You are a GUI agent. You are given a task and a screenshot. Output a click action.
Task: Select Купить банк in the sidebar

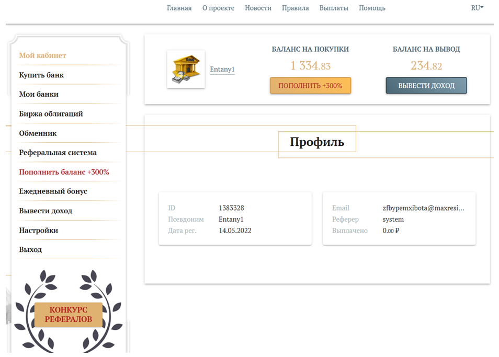[x=41, y=75]
